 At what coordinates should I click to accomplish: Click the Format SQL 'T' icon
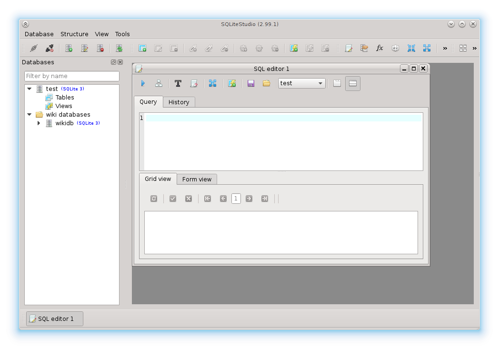(178, 83)
